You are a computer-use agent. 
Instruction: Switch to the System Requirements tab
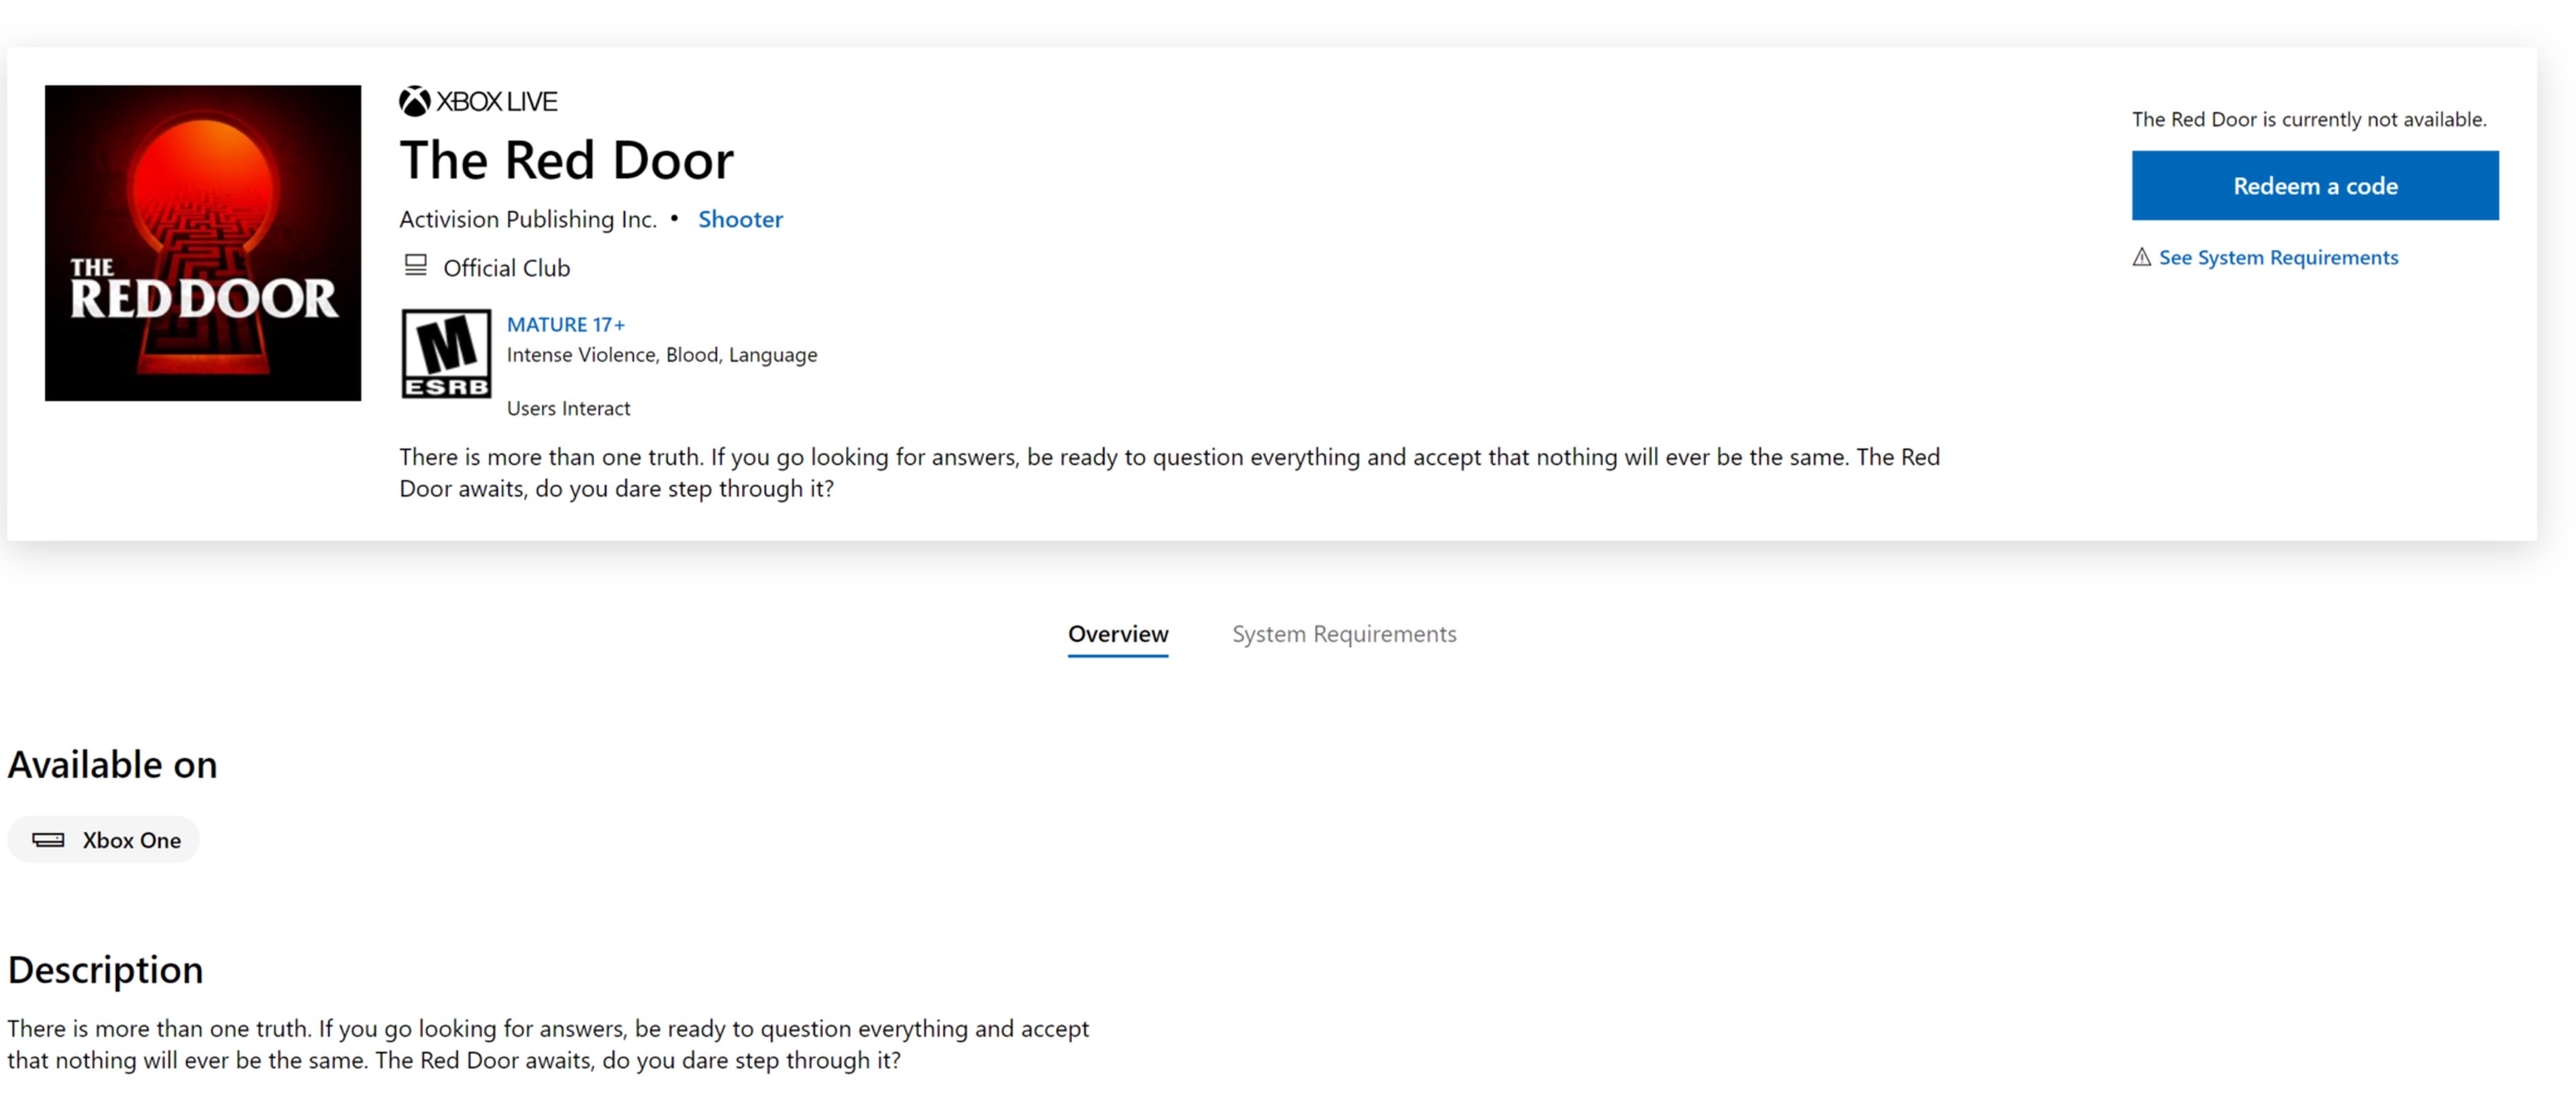tap(1343, 635)
